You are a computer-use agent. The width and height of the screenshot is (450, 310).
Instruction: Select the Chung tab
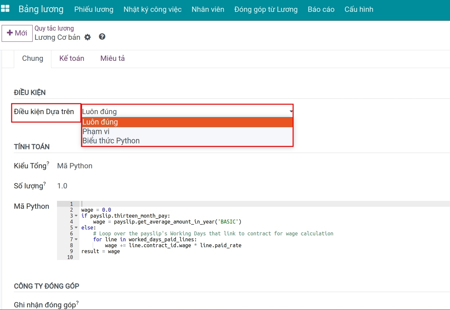tap(33, 59)
